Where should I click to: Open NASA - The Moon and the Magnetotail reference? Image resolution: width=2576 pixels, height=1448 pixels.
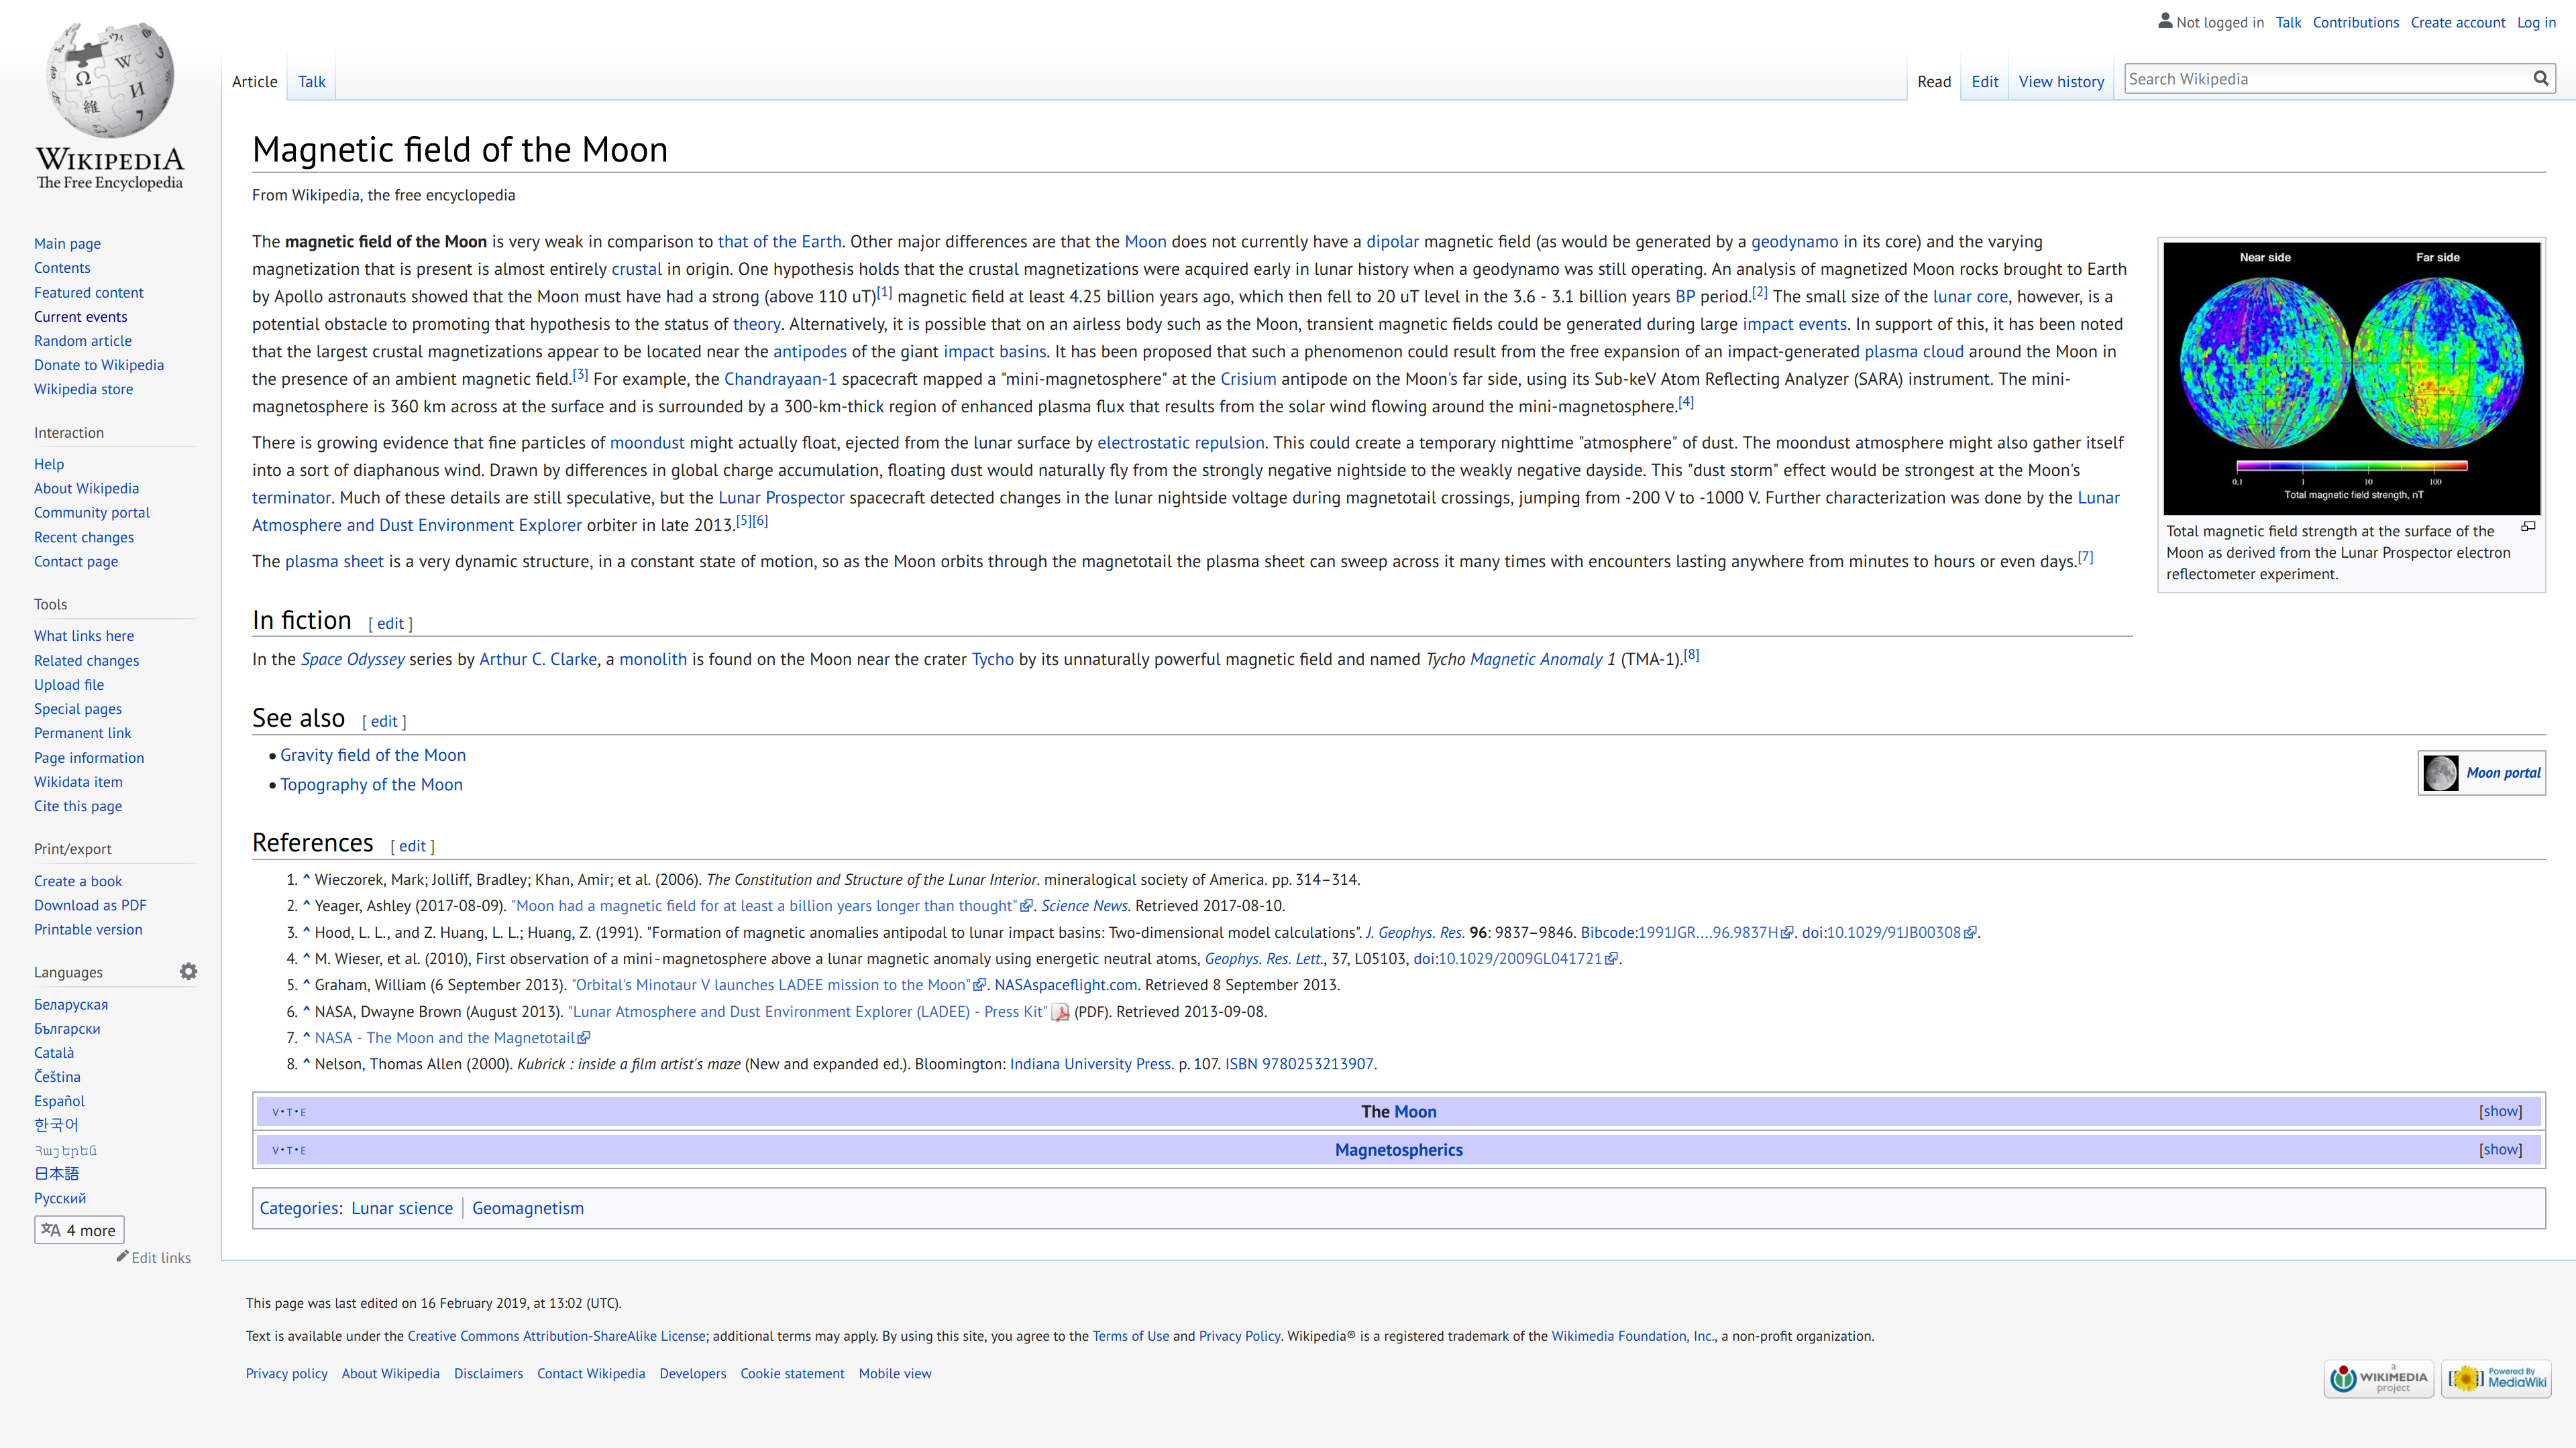[452, 1038]
